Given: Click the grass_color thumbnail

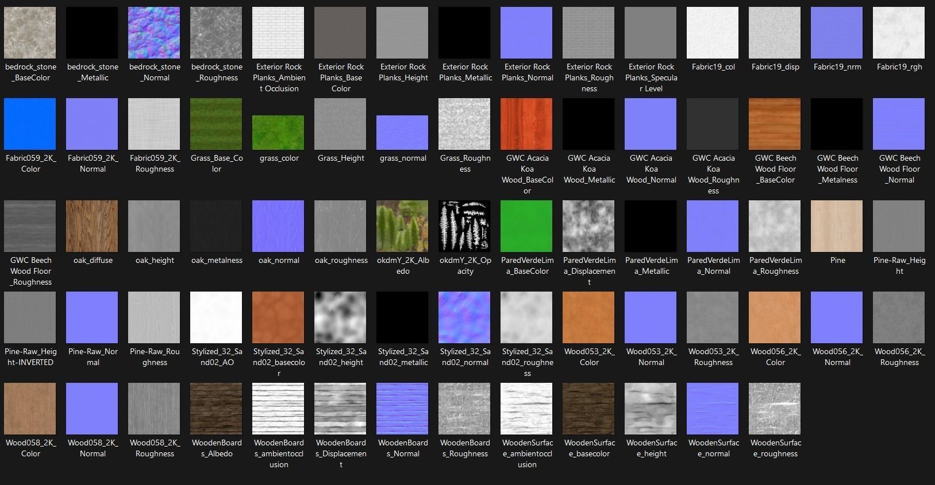Looking at the screenshot, I should pyautogui.click(x=278, y=133).
